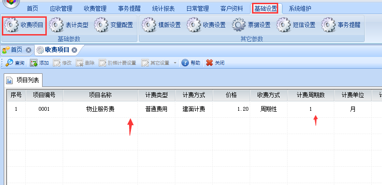
Task: Switch to the 收费管理 ribbon tab
Action: click(95, 9)
